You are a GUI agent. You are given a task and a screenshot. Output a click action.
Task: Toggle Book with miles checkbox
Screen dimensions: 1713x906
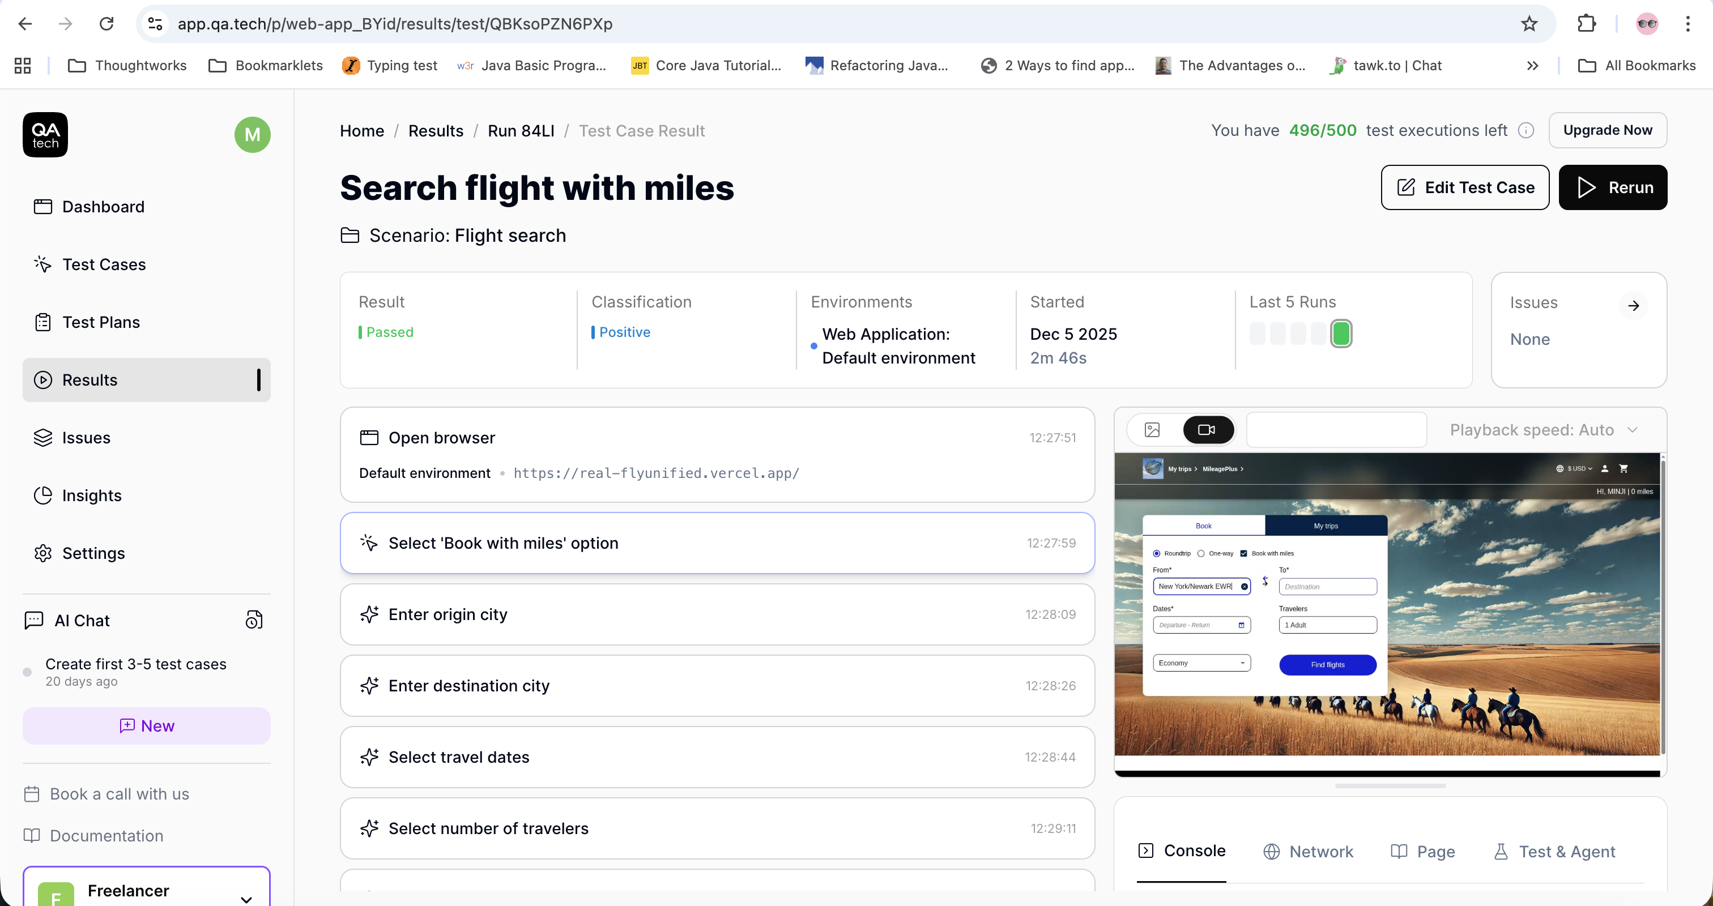tap(1243, 553)
